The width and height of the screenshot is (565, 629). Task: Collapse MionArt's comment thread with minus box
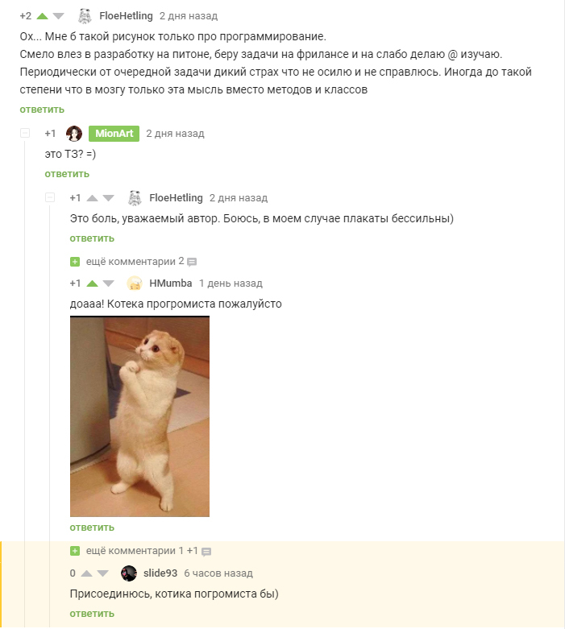pyautogui.click(x=25, y=133)
